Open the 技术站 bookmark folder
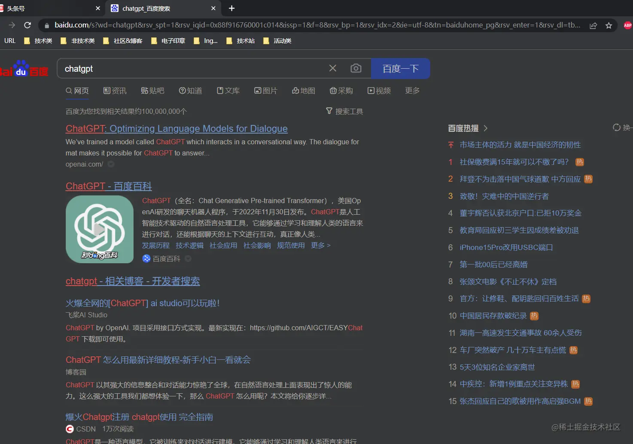 [240, 41]
